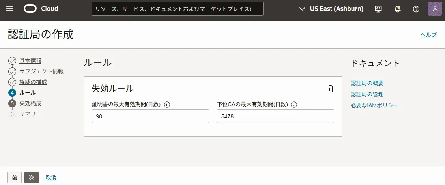Click the Oracle Cloud logo

pyautogui.click(x=41, y=9)
